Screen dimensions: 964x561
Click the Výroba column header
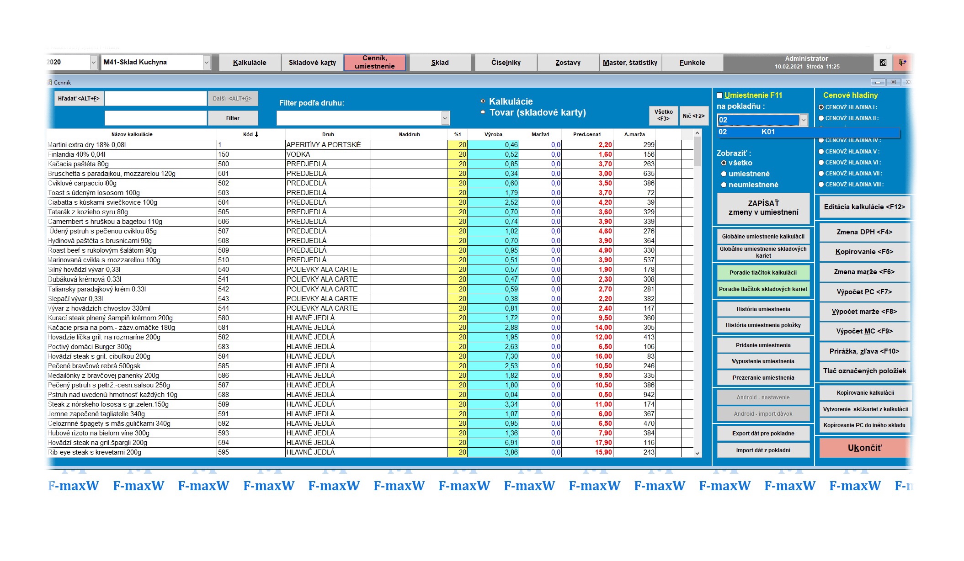[x=493, y=134]
